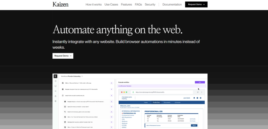Click the black Request Demo header button

tap(196, 4)
